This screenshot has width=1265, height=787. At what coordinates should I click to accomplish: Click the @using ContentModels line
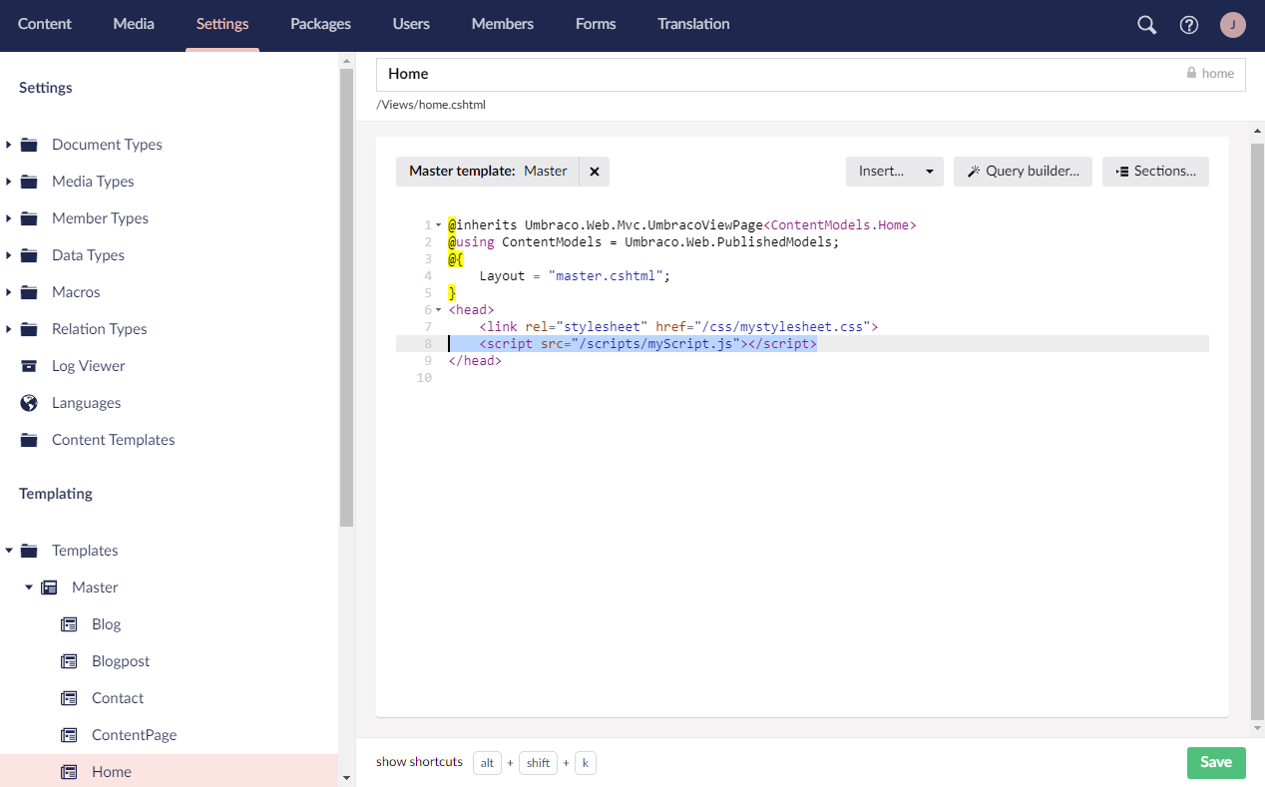643,242
